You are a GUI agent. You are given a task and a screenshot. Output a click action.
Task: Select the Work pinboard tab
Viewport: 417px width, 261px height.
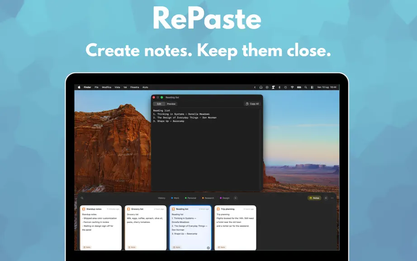tap(175, 198)
